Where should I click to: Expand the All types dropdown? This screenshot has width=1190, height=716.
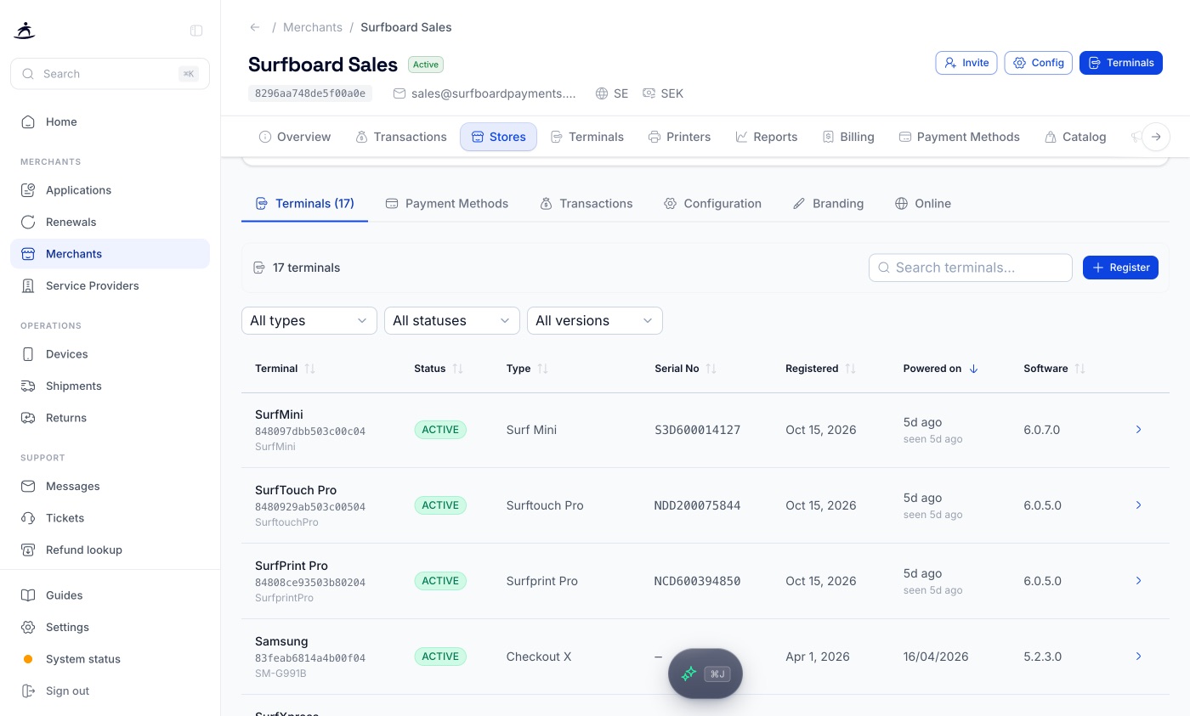pos(309,321)
